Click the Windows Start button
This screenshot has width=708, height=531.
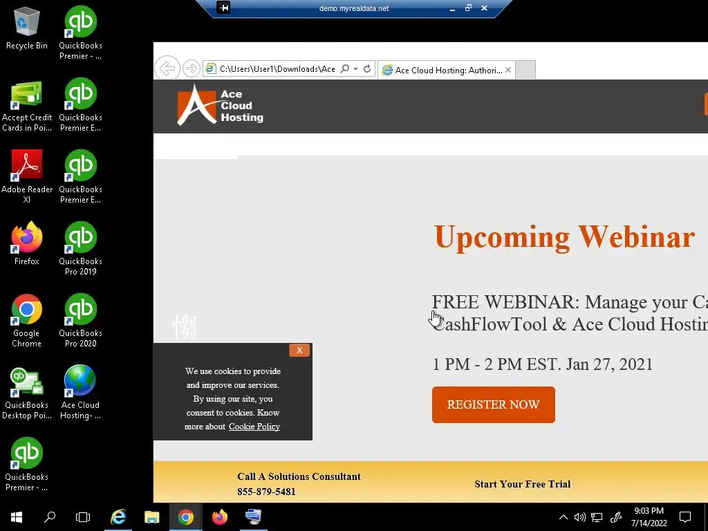[17, 516]
